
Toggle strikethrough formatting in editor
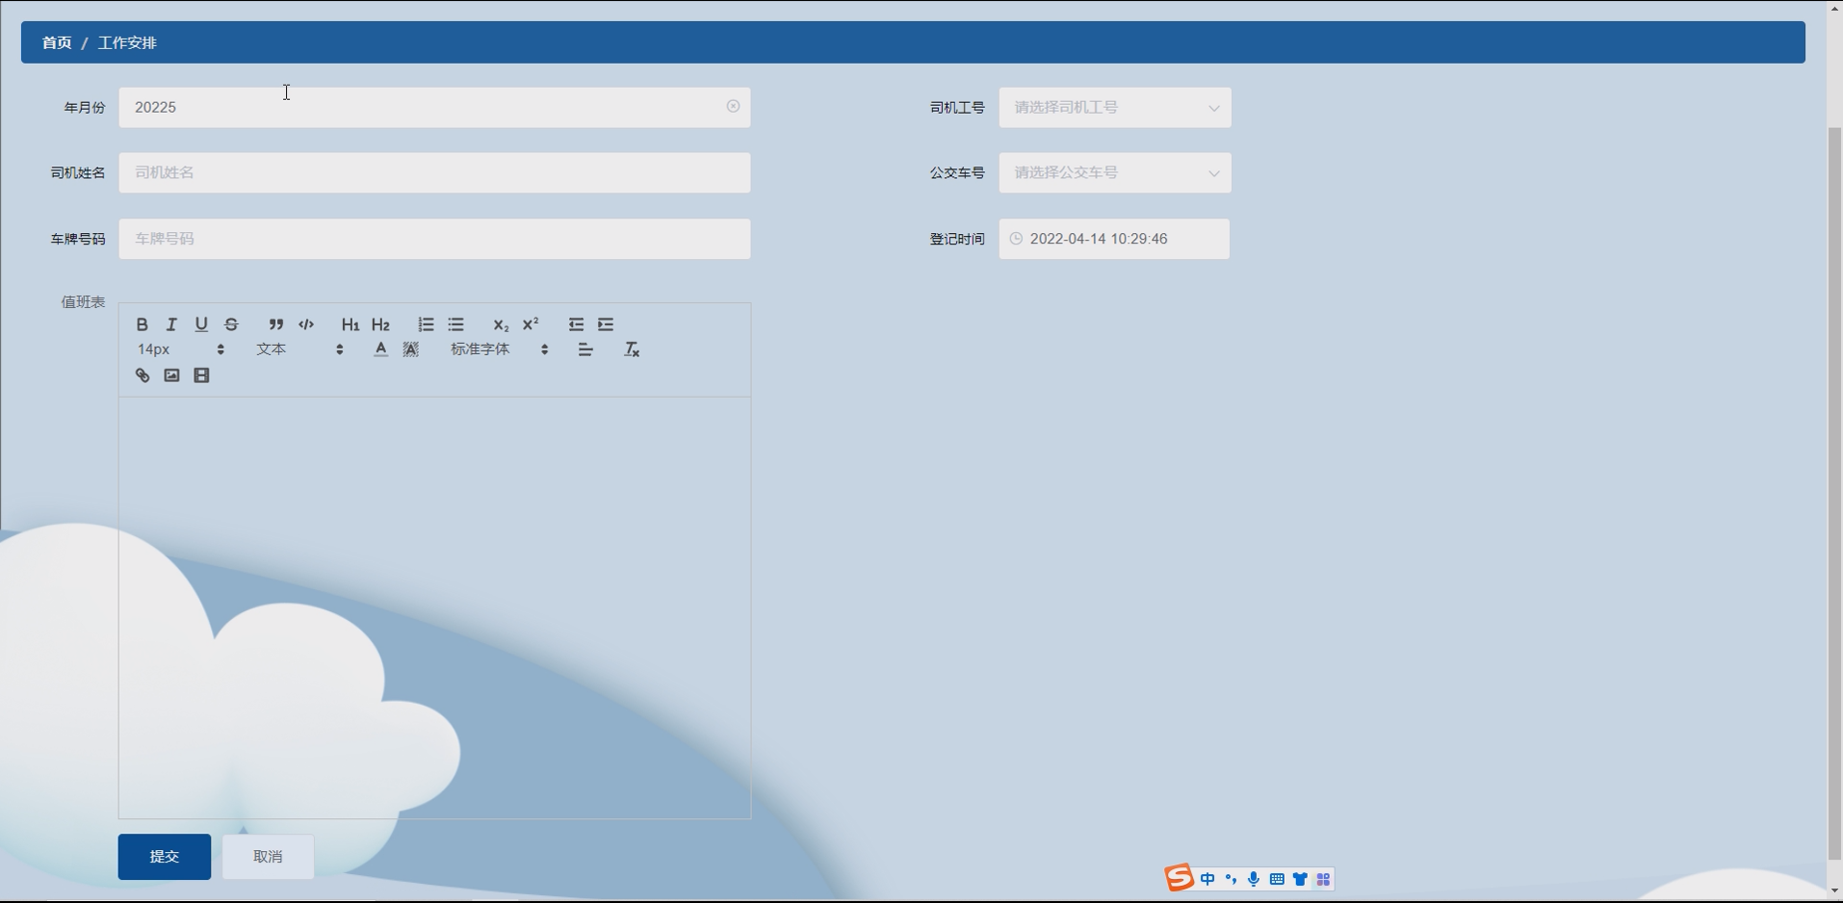231,324
